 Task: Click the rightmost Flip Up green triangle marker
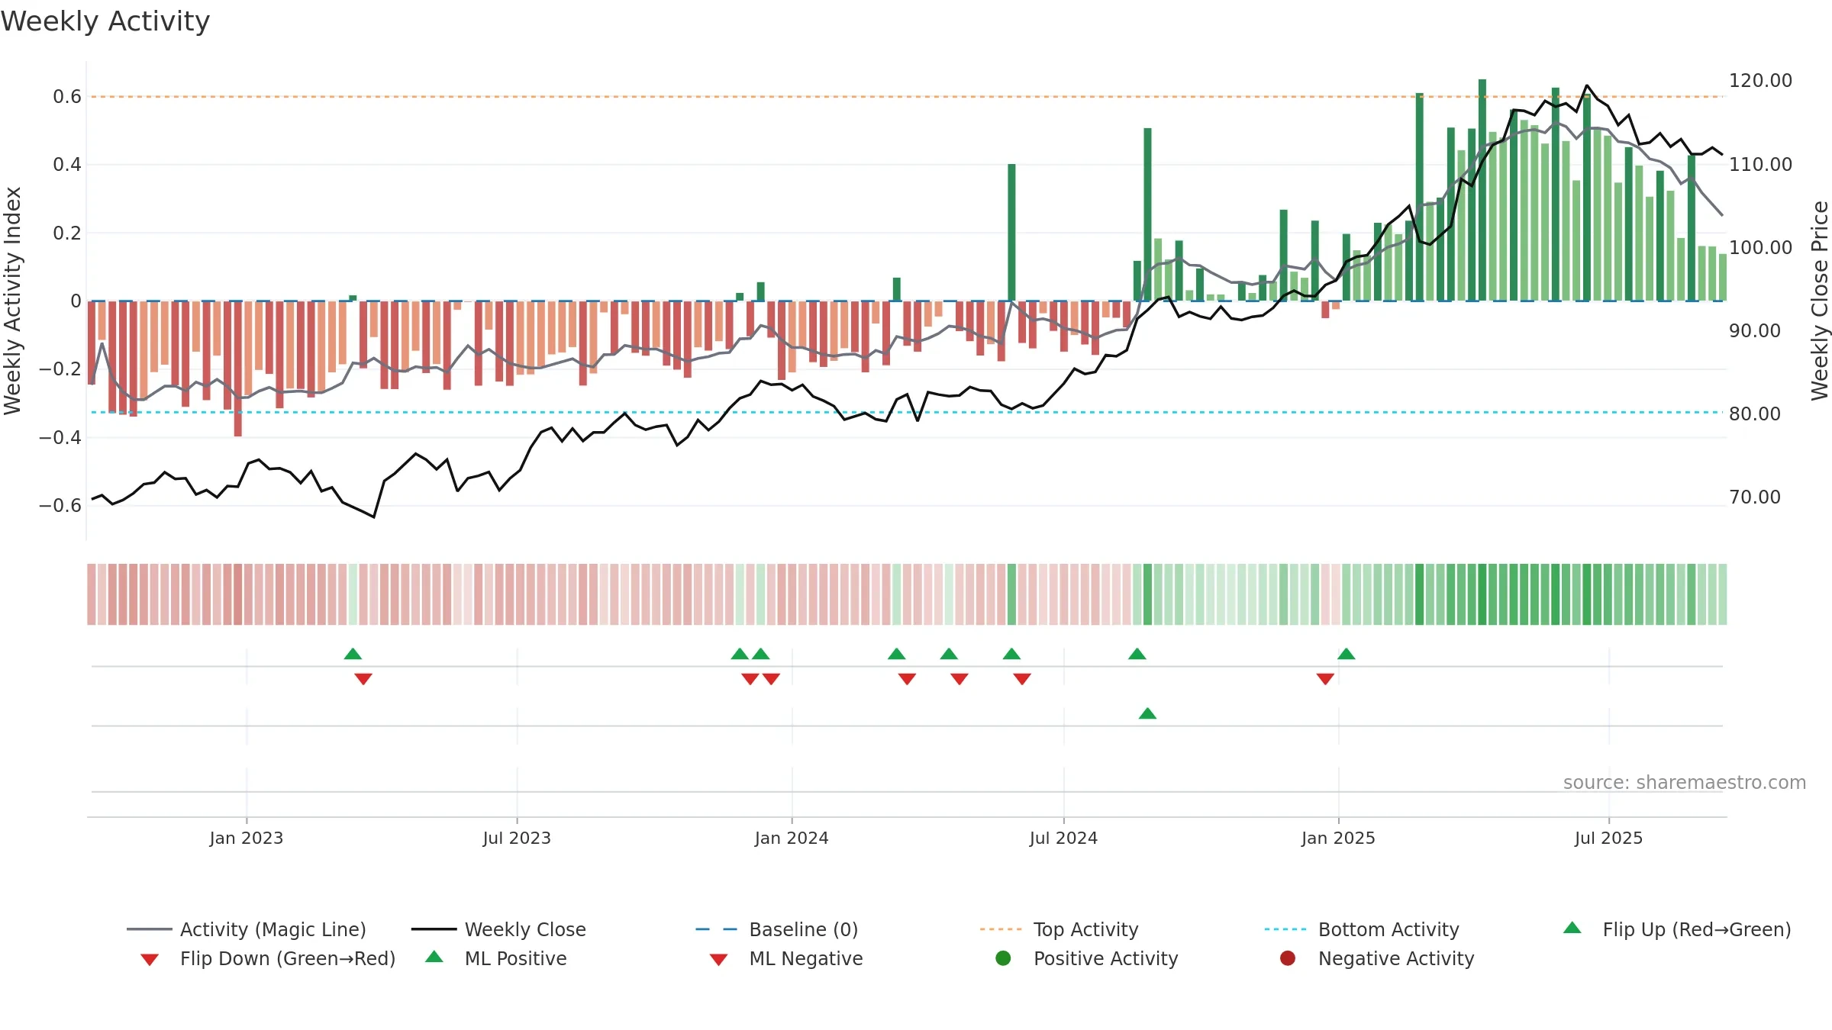[x=1347, y=654]
